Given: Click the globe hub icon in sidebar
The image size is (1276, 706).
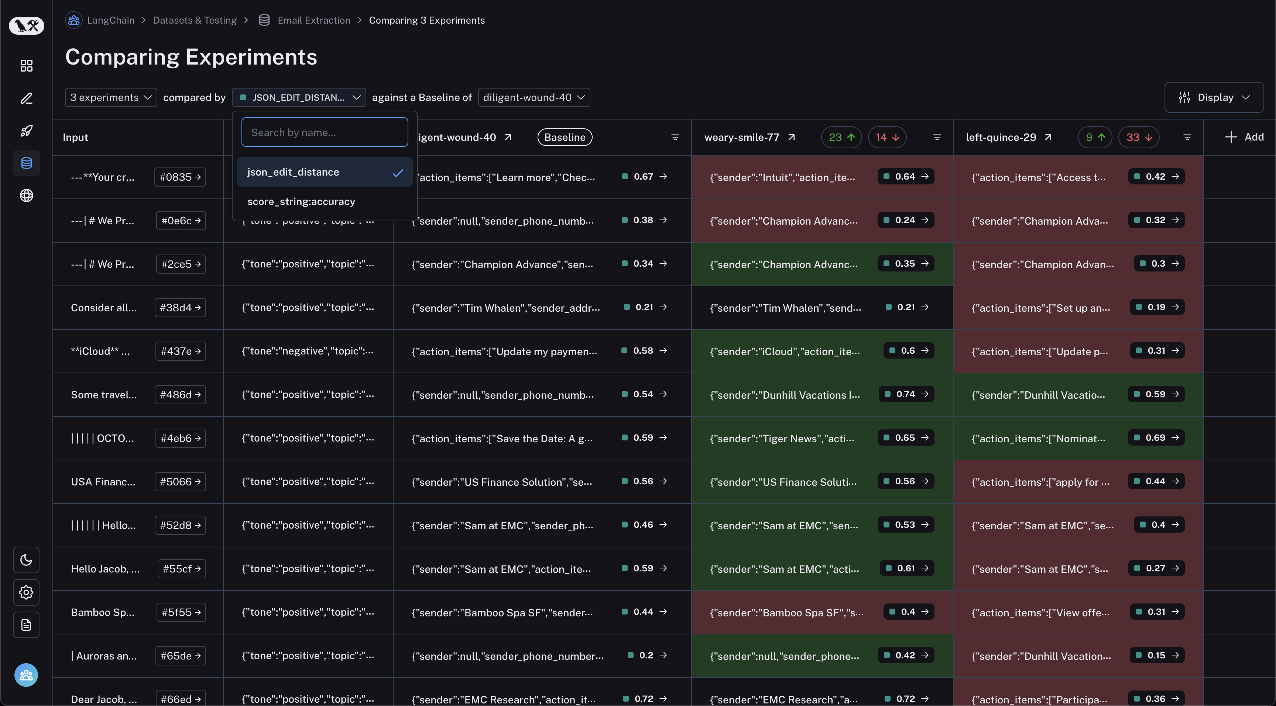Looking at the screenshot, I should 26,195.
